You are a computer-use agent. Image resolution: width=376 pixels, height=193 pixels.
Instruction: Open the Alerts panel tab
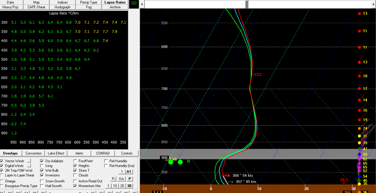tap(79, 153)
